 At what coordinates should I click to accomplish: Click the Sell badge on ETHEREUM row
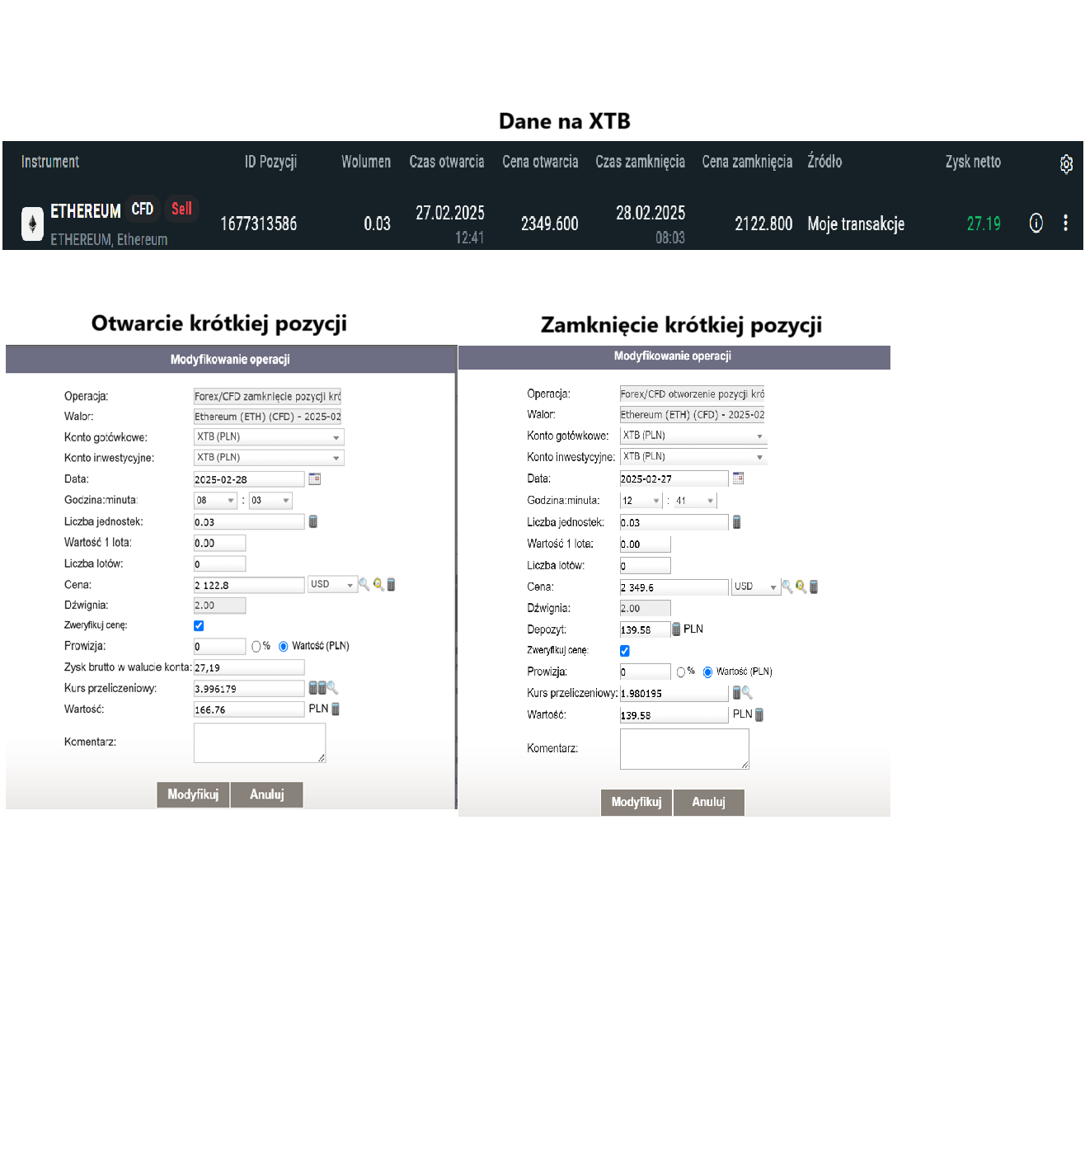coord(181,209)
